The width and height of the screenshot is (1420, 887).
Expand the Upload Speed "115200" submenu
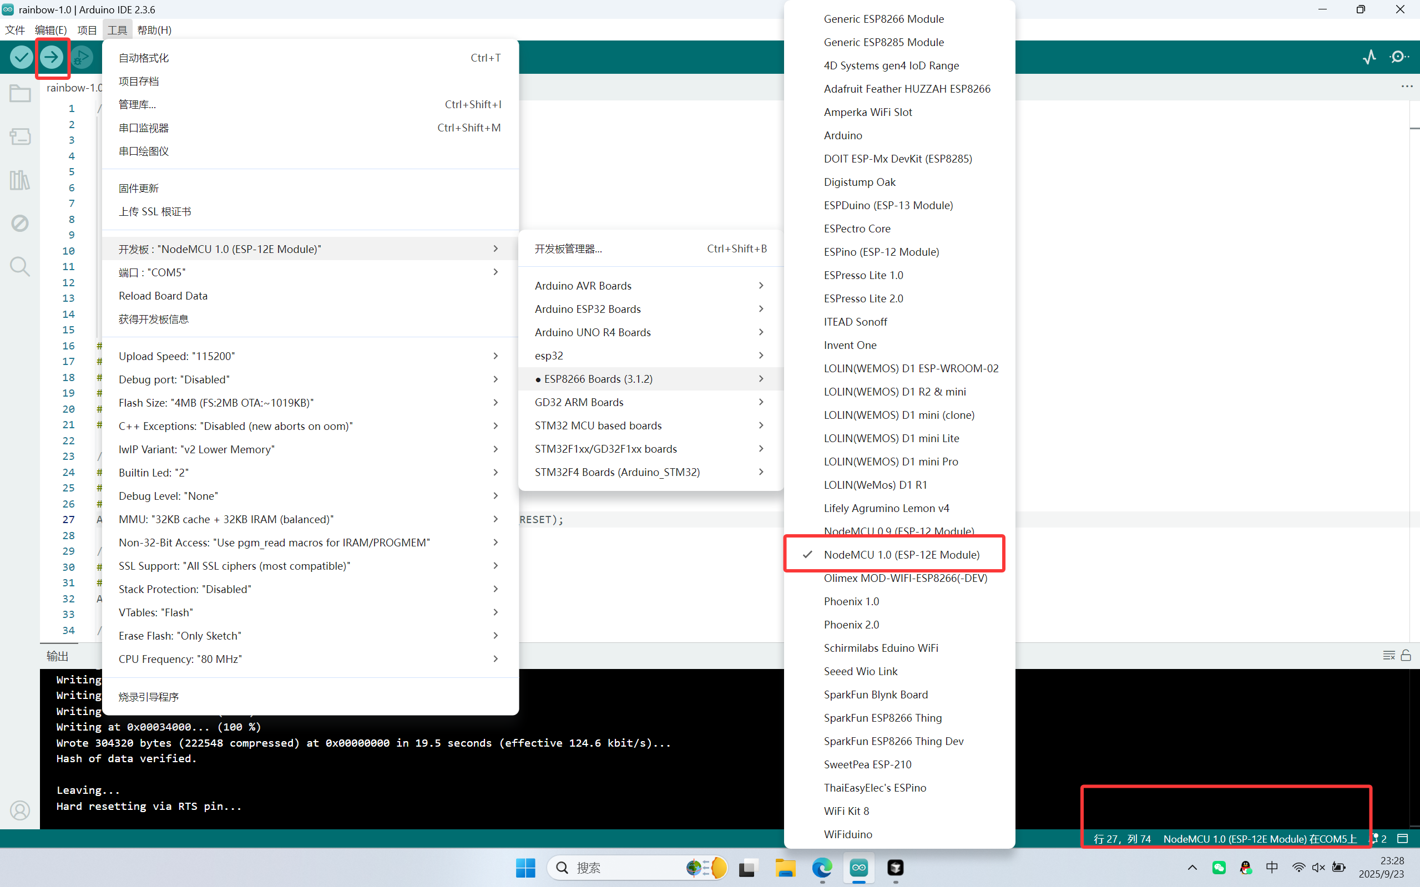(x=310, y=356)
